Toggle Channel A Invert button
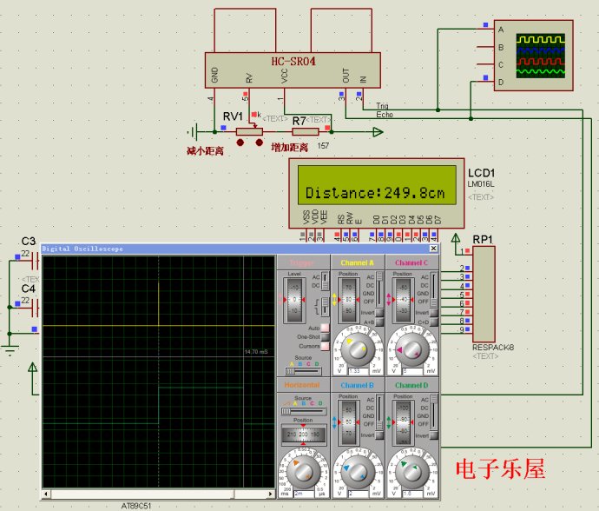The height and width of the screenshot is (511, 599). 379,313
